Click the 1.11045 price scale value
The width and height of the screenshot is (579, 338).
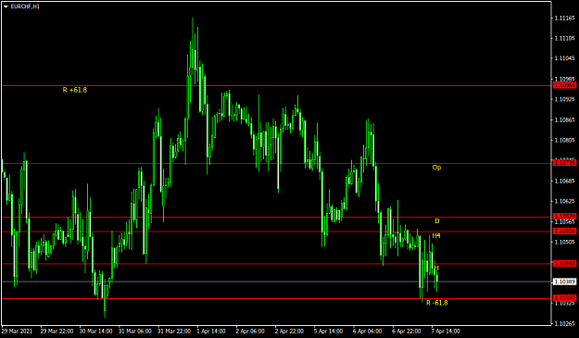tap(564, 58)
